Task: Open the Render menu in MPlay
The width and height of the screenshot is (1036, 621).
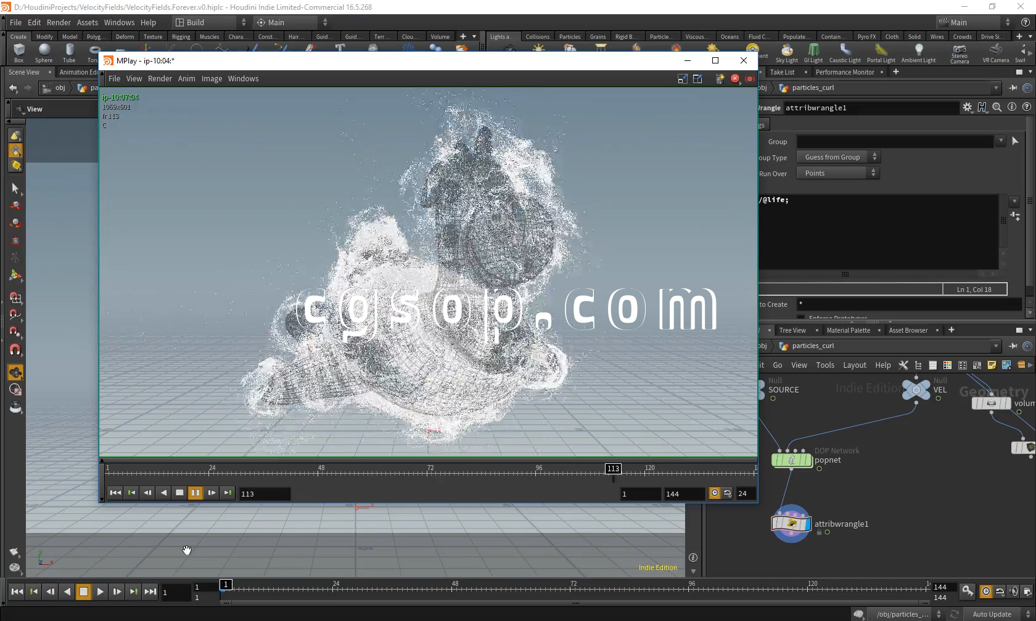Action: point(160,78)
